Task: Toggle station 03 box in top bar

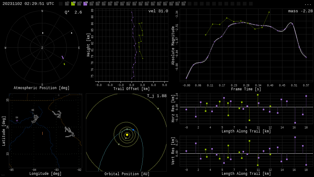Action: (79, 4)
